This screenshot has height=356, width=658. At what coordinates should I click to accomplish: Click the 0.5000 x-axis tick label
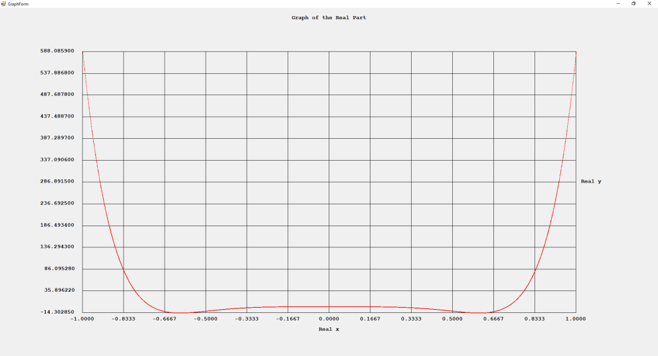(452, 318)
